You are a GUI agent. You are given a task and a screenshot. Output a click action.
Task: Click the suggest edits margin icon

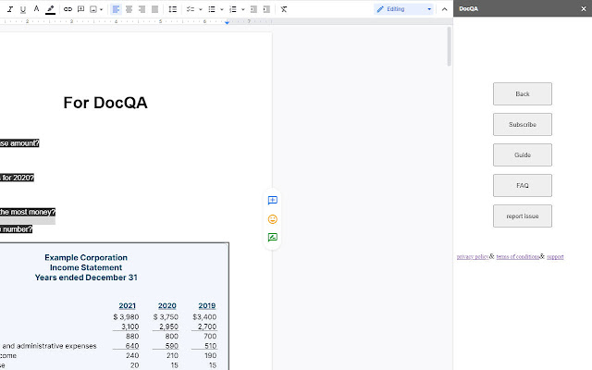[x=273, y=238]
